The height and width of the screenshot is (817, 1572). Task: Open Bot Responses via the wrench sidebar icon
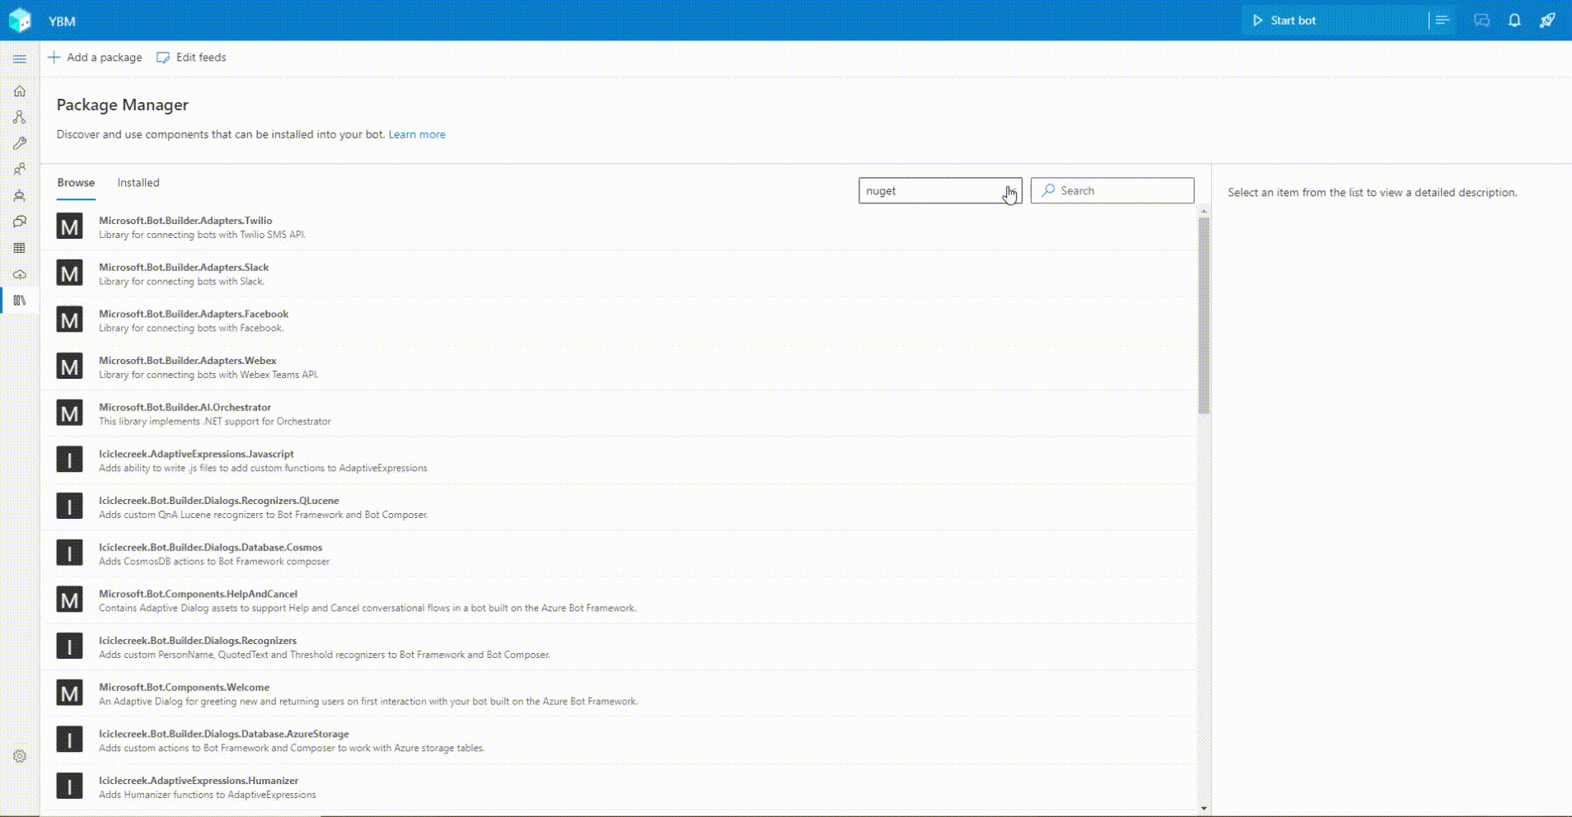pyautogui.click(x=19, y=143)
